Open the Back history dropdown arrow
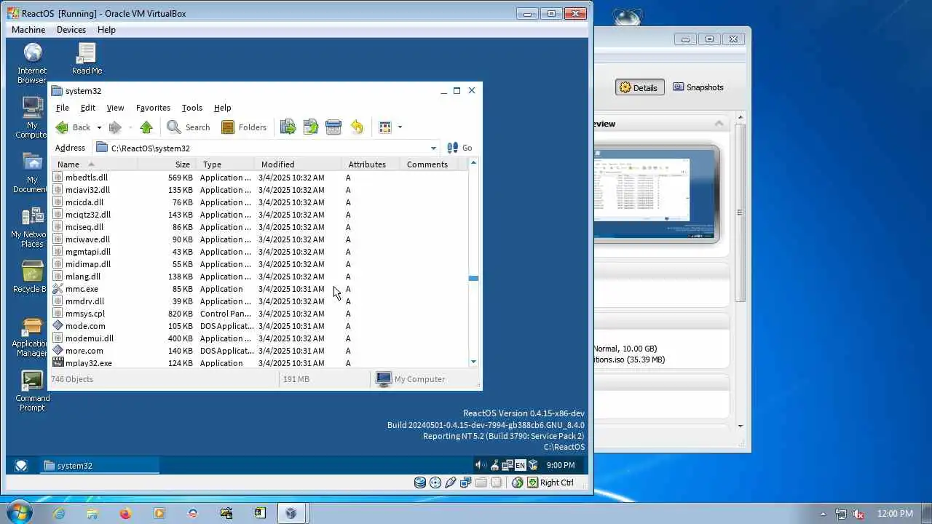This screenshot has width=932, height=524. (99, 127)
